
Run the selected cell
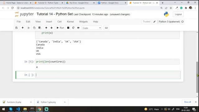pyautogui.click(x=60, y=28)
